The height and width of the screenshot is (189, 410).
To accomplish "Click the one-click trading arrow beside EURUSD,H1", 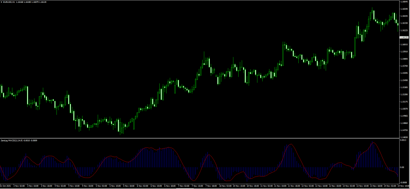I will (1, 2).
